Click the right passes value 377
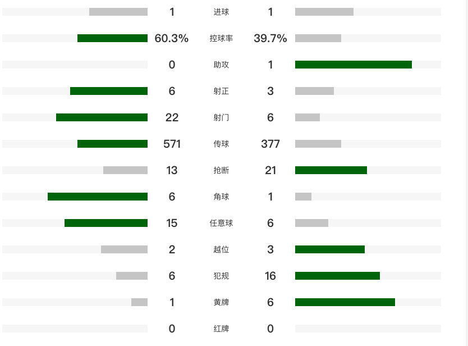 click(x=270, y=144)
